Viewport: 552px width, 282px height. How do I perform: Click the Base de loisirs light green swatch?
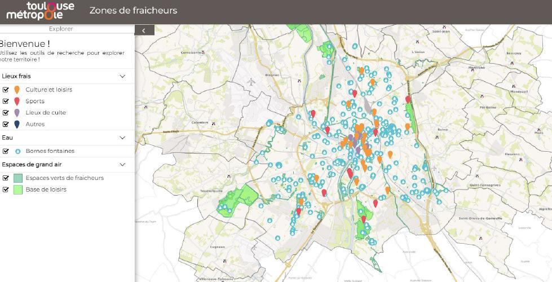(18, 190)
